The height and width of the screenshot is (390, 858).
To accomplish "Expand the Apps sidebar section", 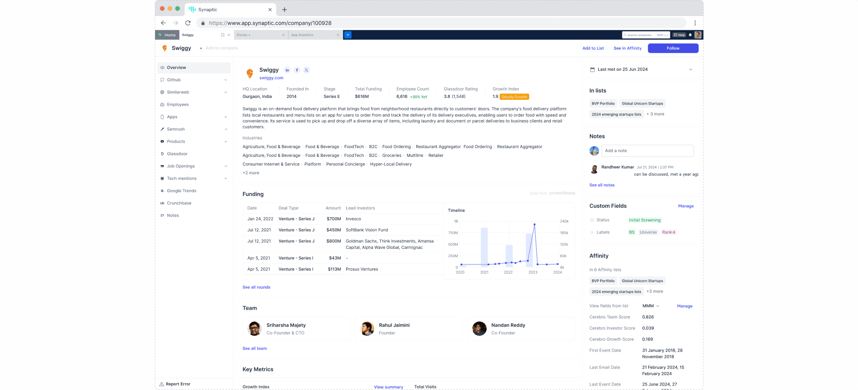I will pyautogui.click(x=225, y=117).
